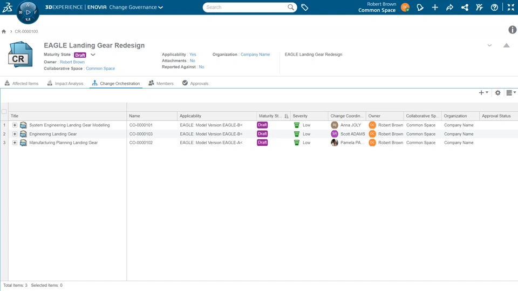The height and width of the screenshot is (291, 518).
Task: Go to the home breadcrumb icon
Action: (x=4, y=31)
